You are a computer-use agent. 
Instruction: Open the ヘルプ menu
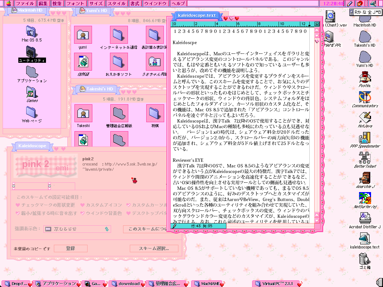(178, 3)
